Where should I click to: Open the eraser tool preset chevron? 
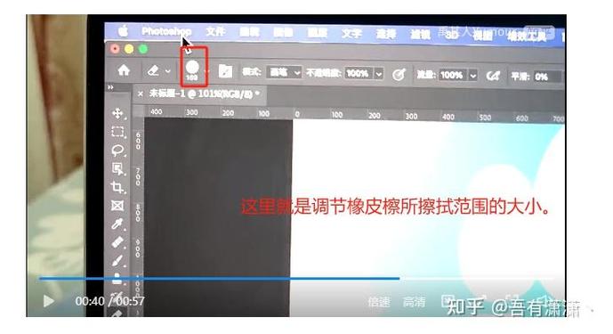(168, 71)
